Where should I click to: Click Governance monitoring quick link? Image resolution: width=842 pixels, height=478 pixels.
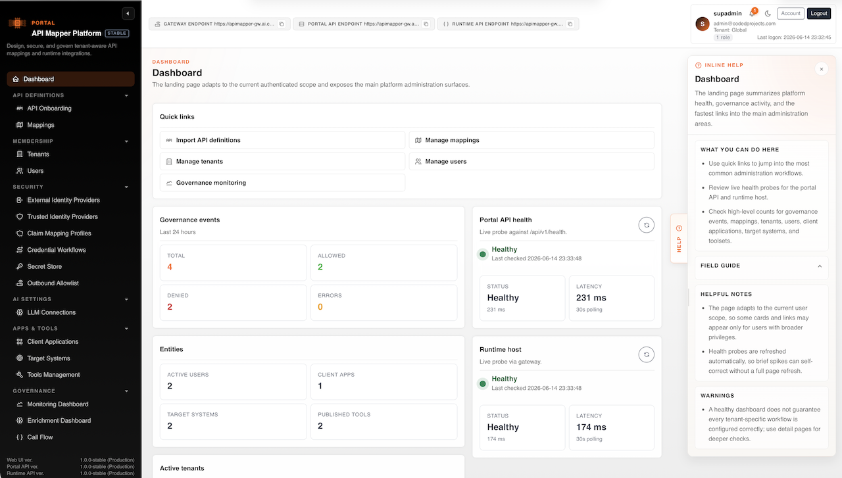(x=282, y=183)
